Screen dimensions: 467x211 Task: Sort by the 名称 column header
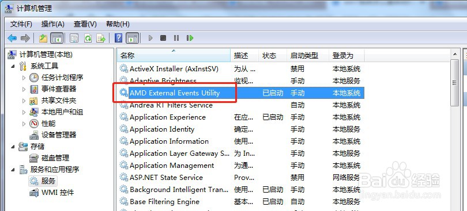[174, 56]
